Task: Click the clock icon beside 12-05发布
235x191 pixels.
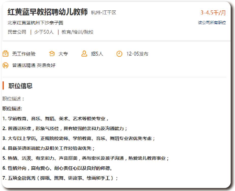Action: (x=119, y=54)
